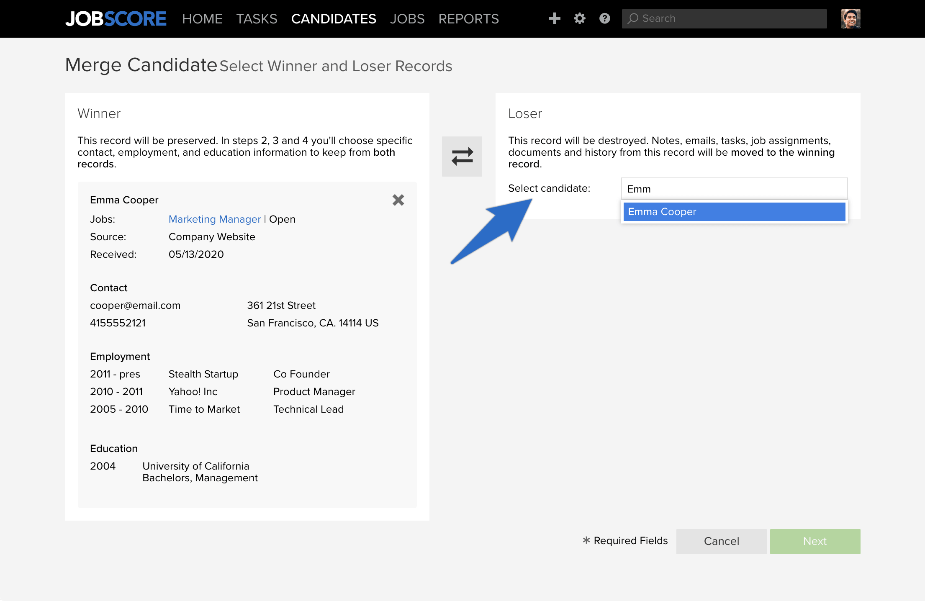Click the Time to Market employer

tap(204, 409)
